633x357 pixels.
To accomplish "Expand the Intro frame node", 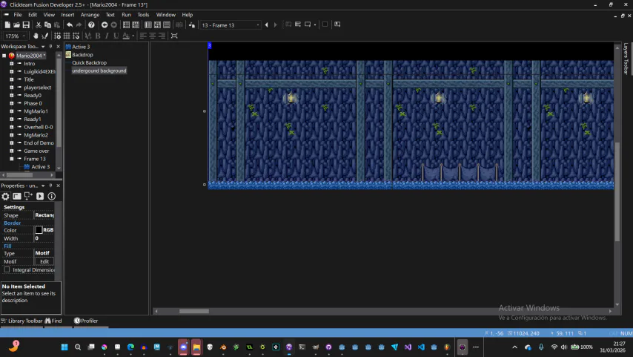I will point(12,64).
